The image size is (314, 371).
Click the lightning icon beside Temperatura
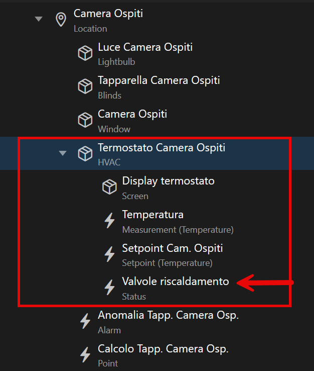109,221
